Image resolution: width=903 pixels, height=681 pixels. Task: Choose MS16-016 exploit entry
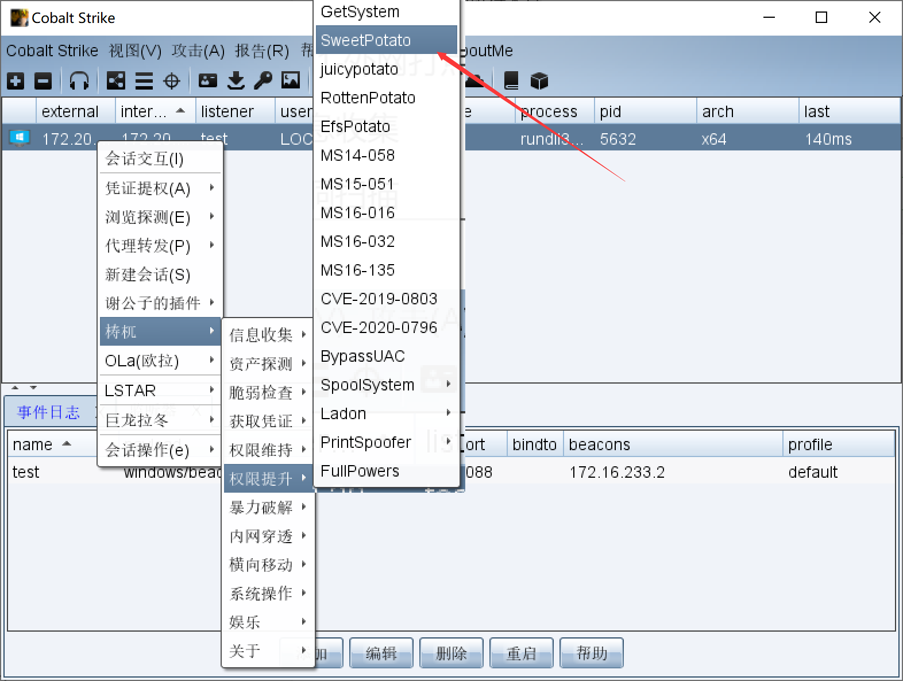coord(387,212)
